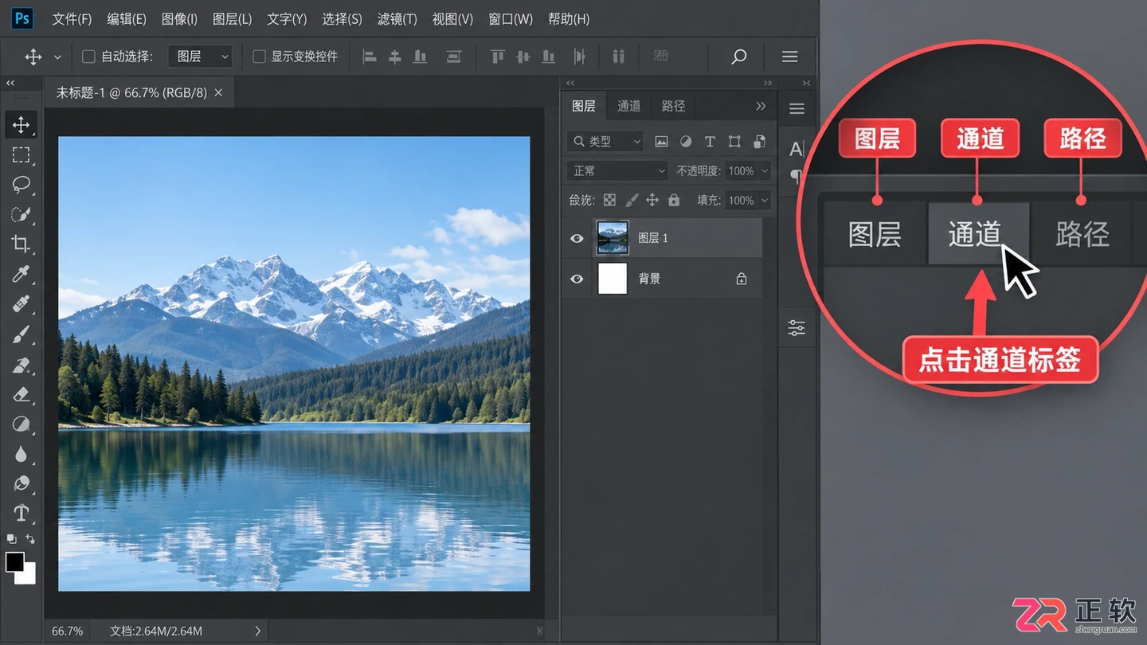The image size is (1147, 645).
Task: Enable the 自动选择 checkbox
Action: (89, 57)
